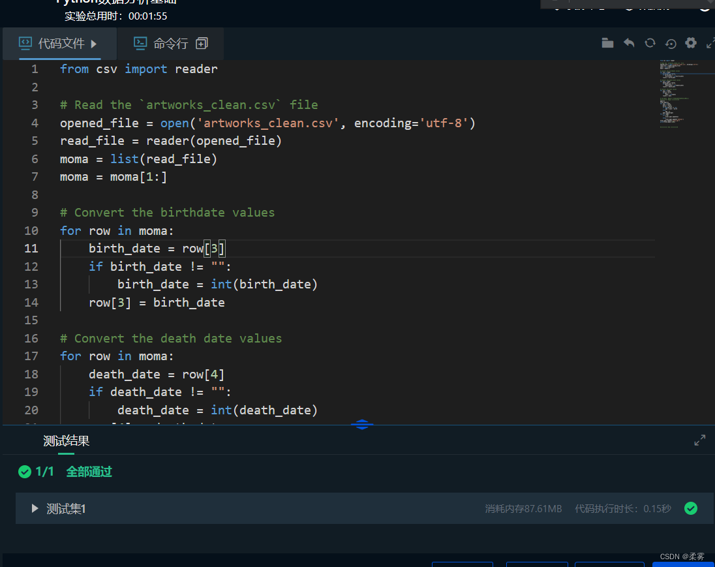715x567 pixels.
Task: Open the 代码文件 tab
Action: coord(59,44)
